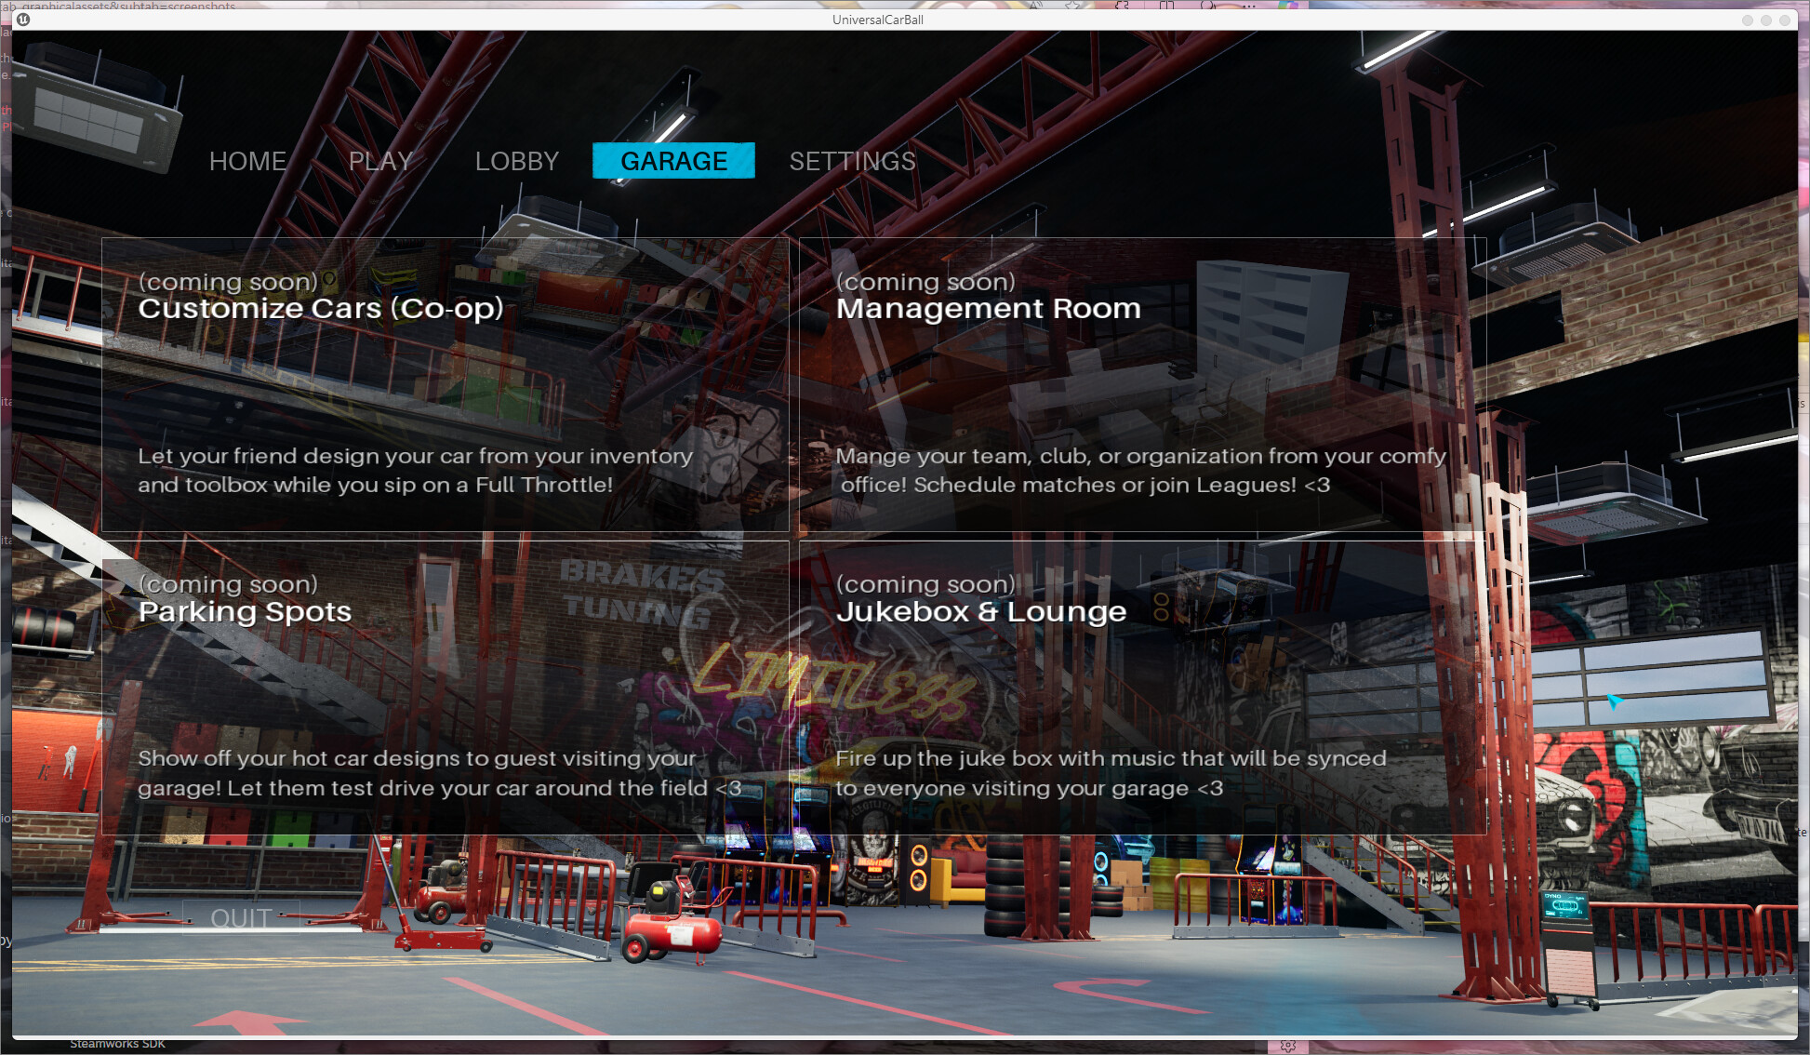Click the QUIT button
The height and width of the screenshot is (1055, 1810).
click(241, 918)
